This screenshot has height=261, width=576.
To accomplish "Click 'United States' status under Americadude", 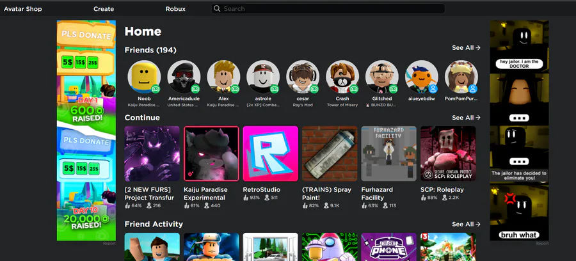I will coord(183,105).
